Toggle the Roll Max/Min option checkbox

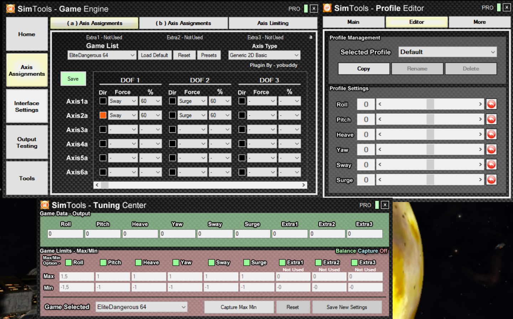[x=68, y=262]
